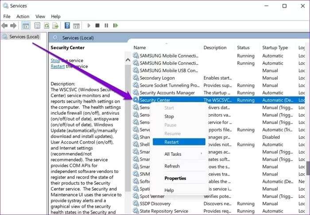Image resolution: width=310 pixels, height=215 pixels.
Task: Click gear icon of Security Accounts Manager
Action: (136, 92)
